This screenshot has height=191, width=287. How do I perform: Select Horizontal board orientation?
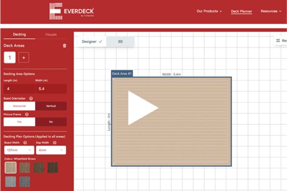(x=19, y=106)
